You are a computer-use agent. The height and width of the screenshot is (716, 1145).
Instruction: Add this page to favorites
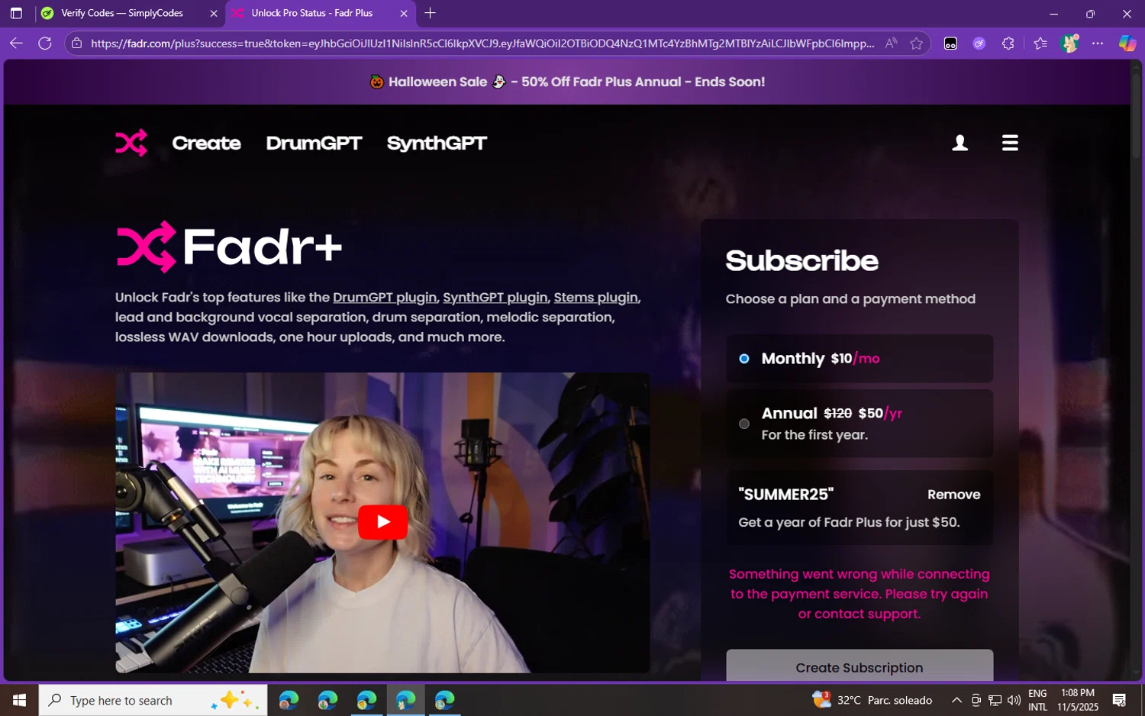[916, 44]
